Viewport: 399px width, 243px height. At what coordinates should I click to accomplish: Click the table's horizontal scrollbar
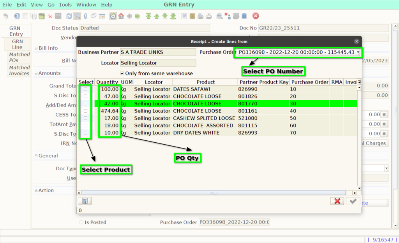(x=213, y=193)
